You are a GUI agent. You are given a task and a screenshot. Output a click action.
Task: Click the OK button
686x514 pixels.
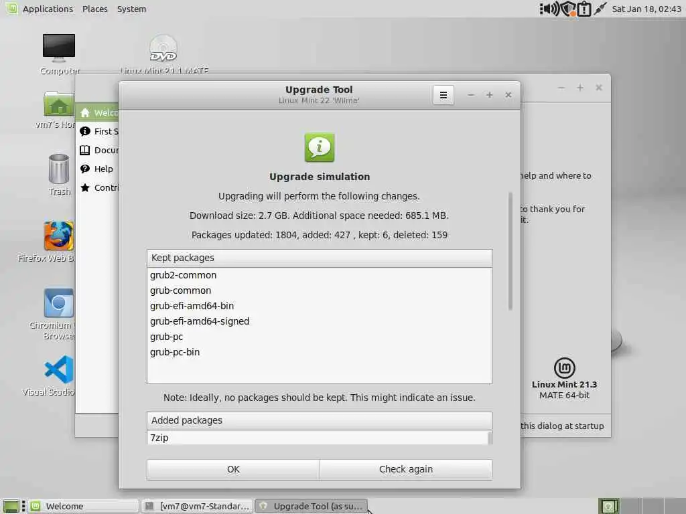click(x=233, y=469)
